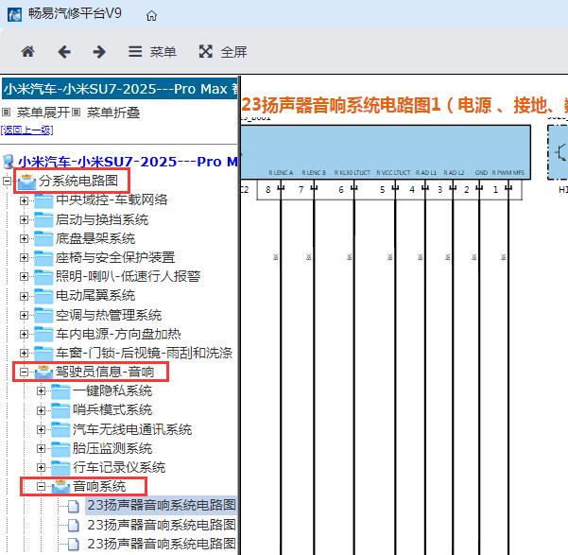Expand the 汽车无线电通讯系统 folder
568x555 pixels.
tap(41, 429)
